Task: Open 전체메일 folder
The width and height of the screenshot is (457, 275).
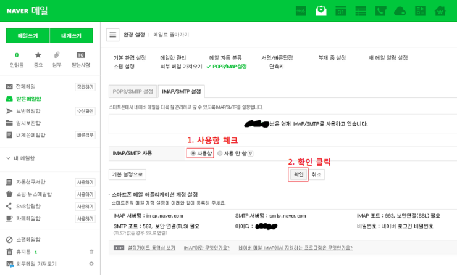Action: click(26, 87)
